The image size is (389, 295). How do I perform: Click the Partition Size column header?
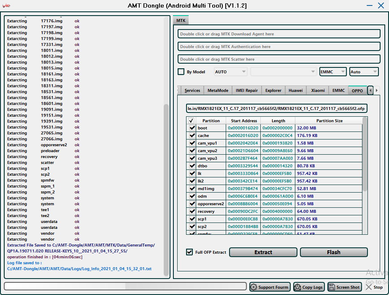click(x=329, y=121)
